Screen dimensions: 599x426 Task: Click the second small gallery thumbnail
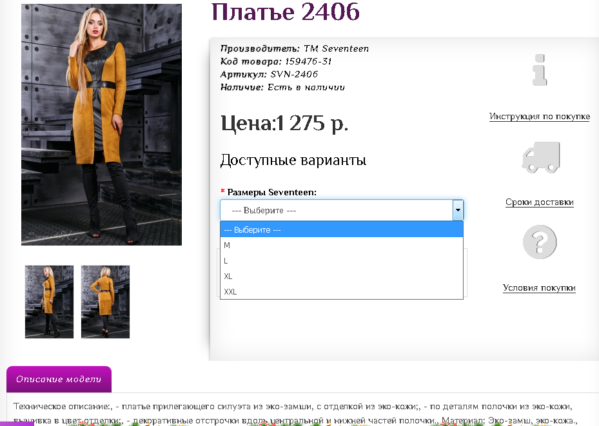(105, 301)
